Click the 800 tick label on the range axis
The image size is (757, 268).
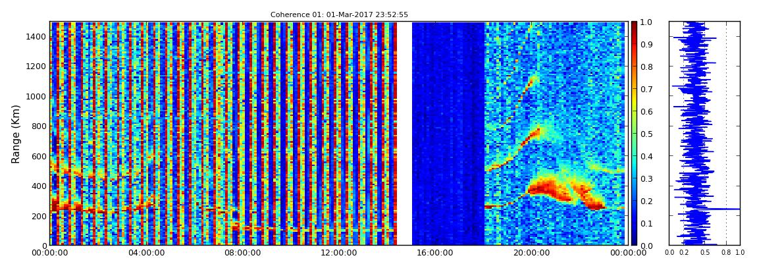39,126
